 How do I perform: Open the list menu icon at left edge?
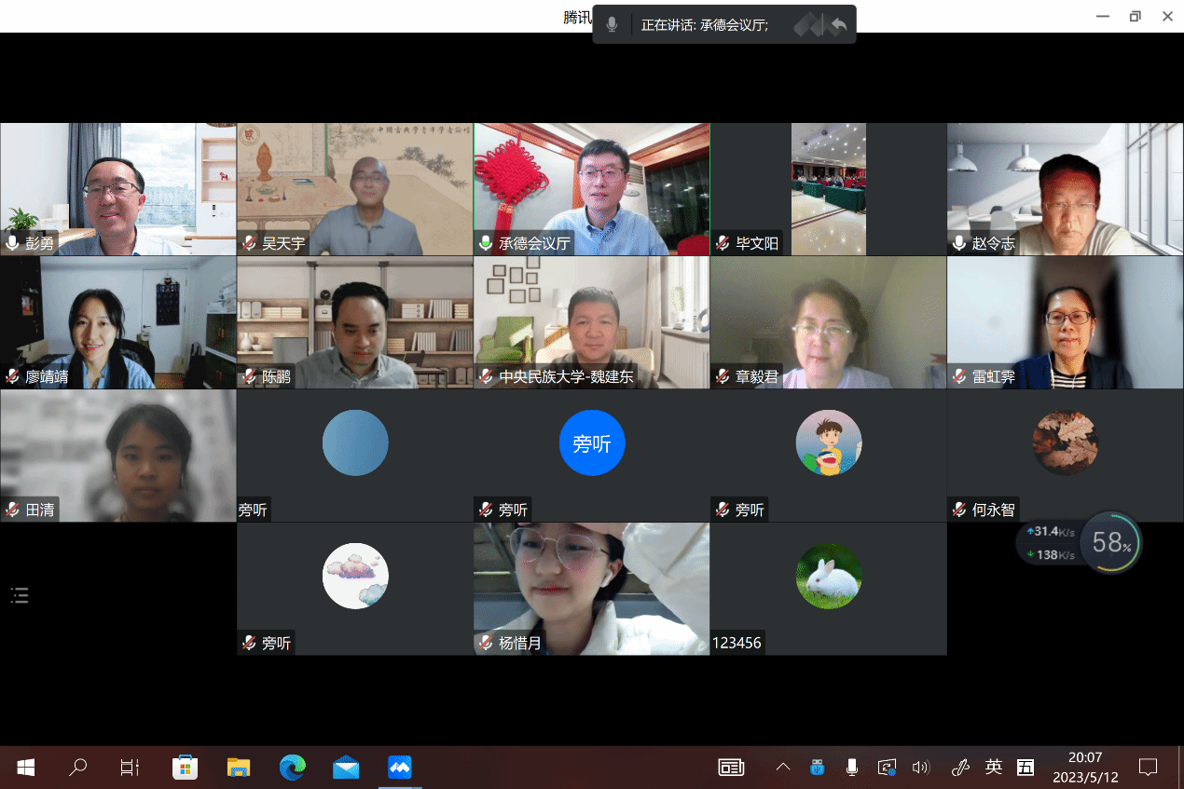[20, 596]
